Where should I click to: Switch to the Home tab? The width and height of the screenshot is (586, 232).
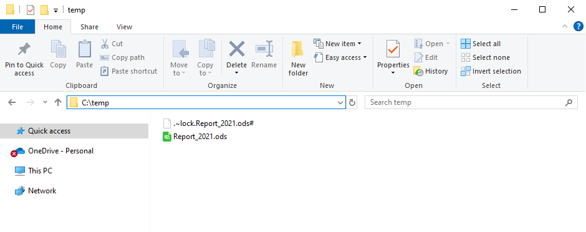coord(53,27)
